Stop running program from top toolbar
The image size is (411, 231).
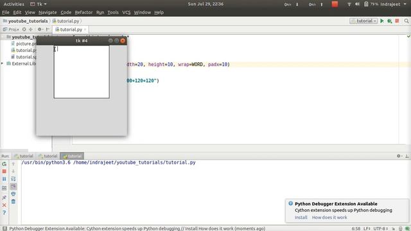point(397,21)
